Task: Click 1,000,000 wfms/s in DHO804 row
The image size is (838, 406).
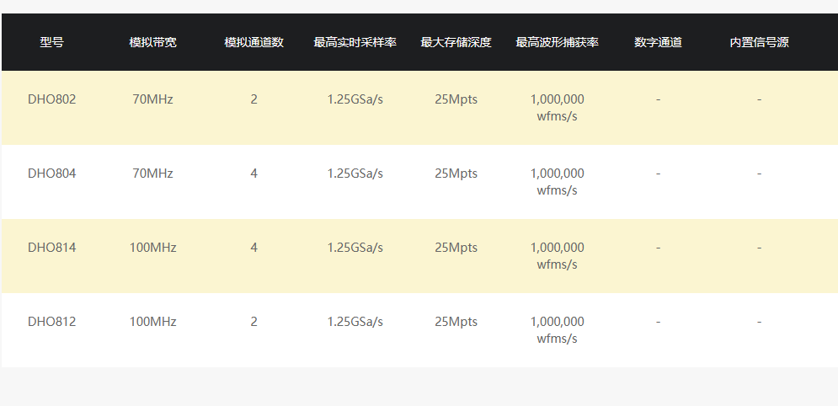Action: pos(557,182)
